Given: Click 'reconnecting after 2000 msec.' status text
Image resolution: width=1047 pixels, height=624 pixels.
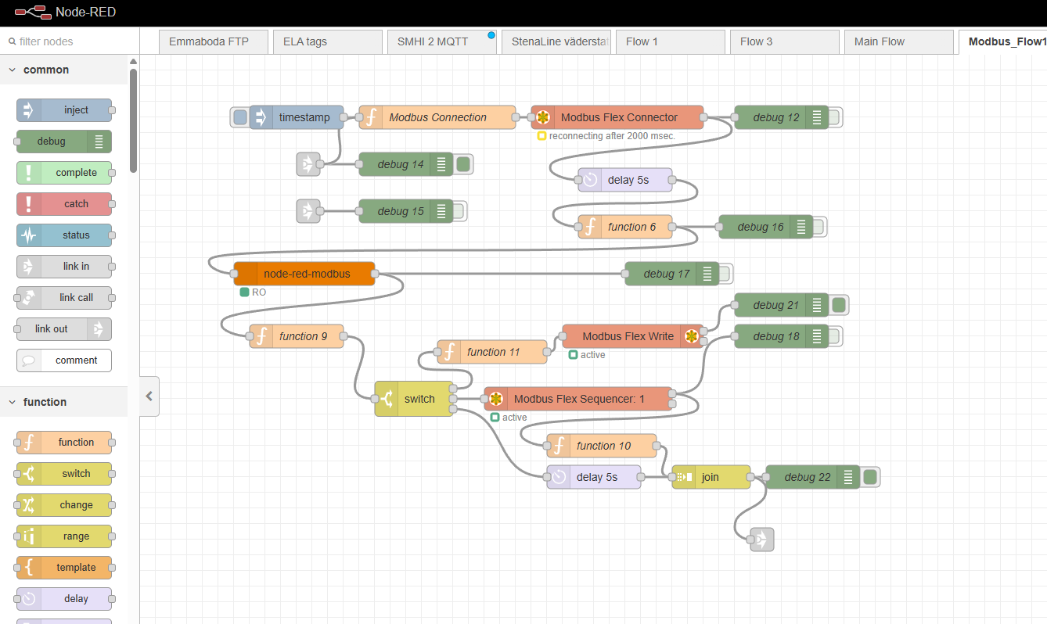Looking at the screenshot, I should tap(612, 136).
